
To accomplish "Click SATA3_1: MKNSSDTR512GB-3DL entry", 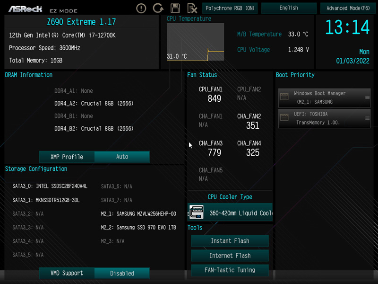I will click(x=46, y=200).
